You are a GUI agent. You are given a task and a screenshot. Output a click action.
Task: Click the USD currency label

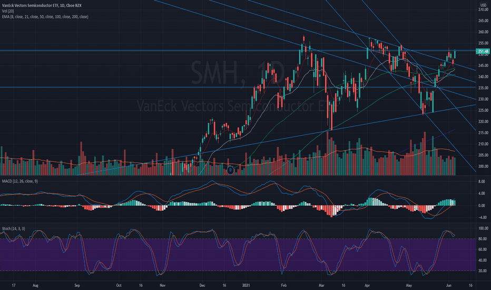483,5
